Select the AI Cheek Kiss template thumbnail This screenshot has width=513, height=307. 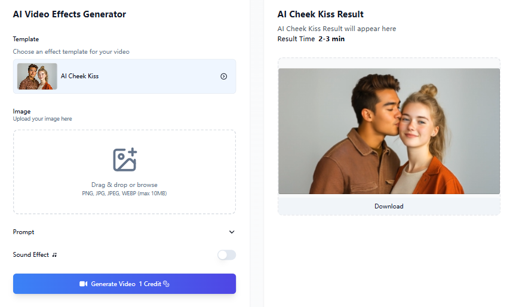tap(37, 76)
